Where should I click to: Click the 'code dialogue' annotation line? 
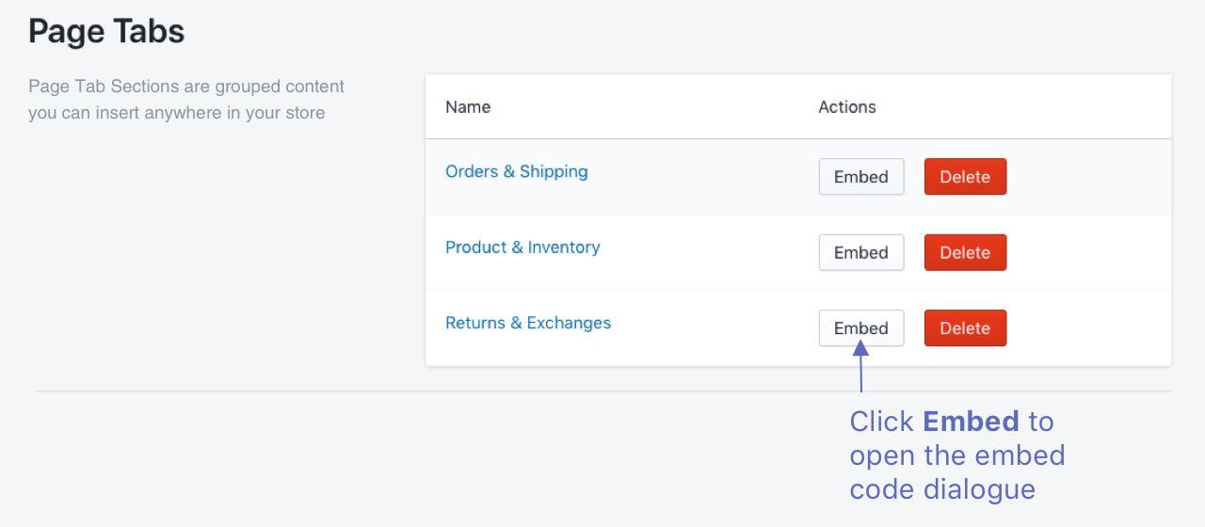coord(942,489)
